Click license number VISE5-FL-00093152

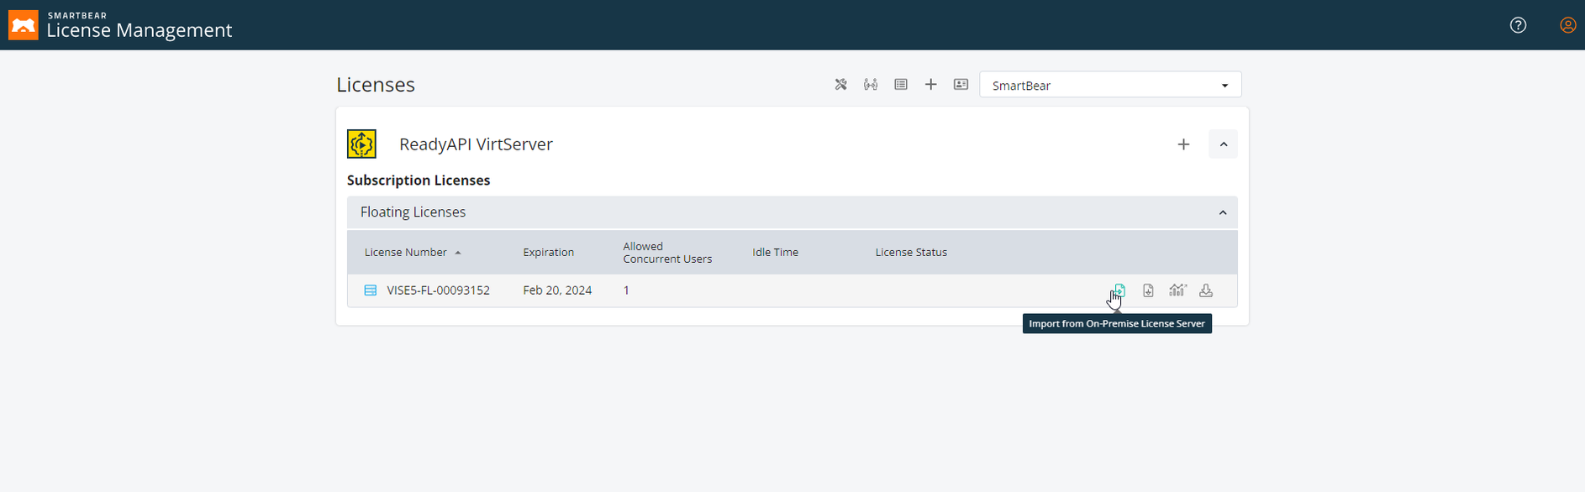pyautogui.click(x=438, y=290)
